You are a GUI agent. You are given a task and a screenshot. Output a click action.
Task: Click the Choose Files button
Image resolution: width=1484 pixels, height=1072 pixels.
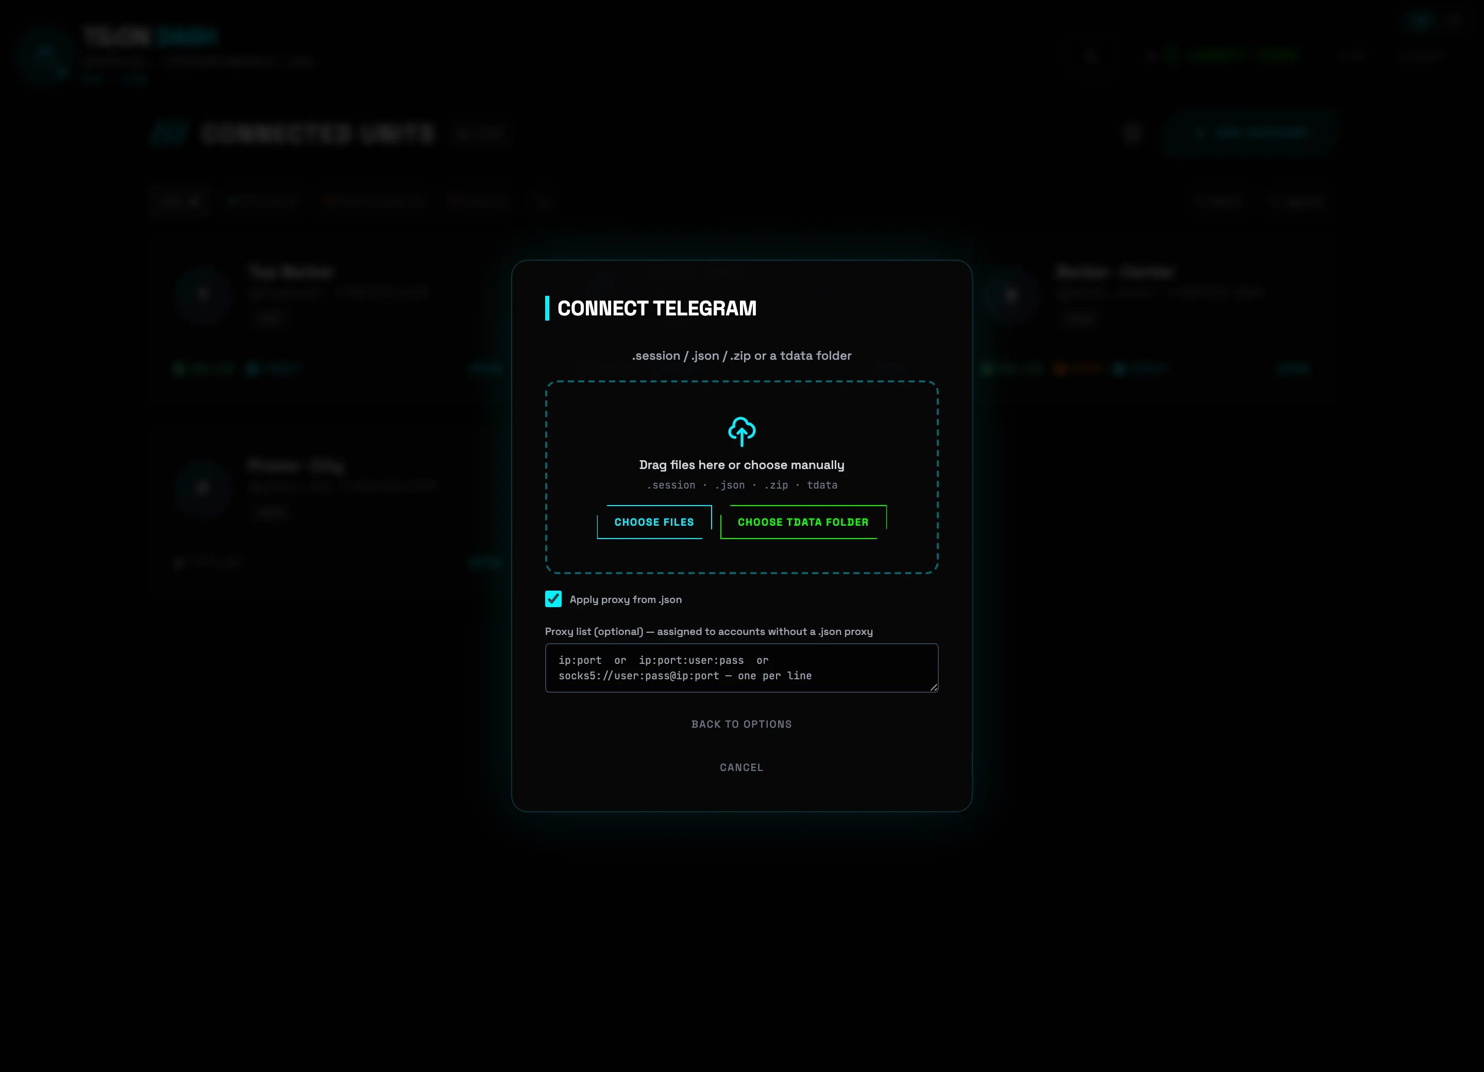coord(654,522)
